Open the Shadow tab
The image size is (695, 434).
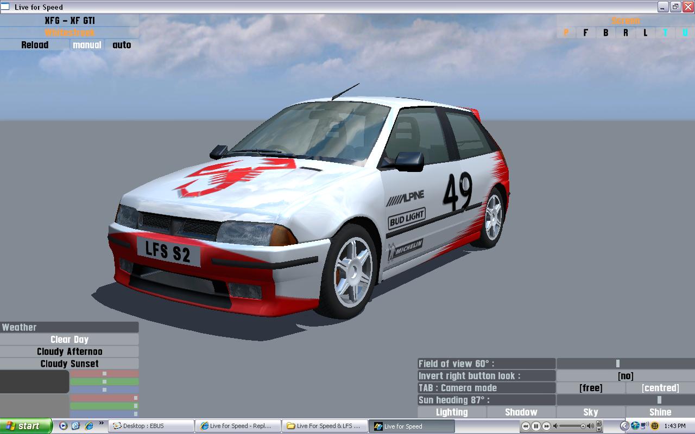coord(521,412)
